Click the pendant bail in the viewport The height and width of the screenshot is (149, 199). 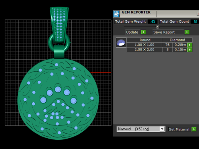[x=59, y=25]
